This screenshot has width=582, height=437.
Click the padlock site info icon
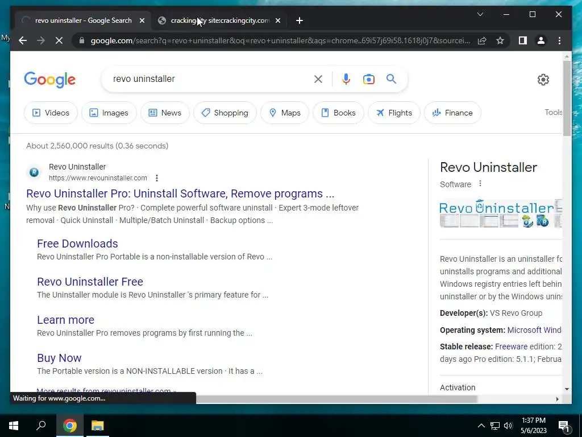(82, 40)
